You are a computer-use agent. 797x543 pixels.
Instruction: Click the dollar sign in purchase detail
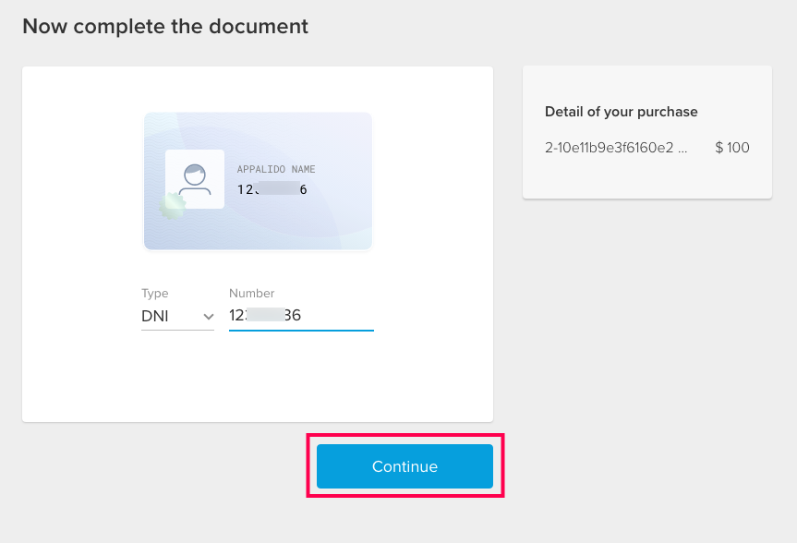tap(719, 148)
